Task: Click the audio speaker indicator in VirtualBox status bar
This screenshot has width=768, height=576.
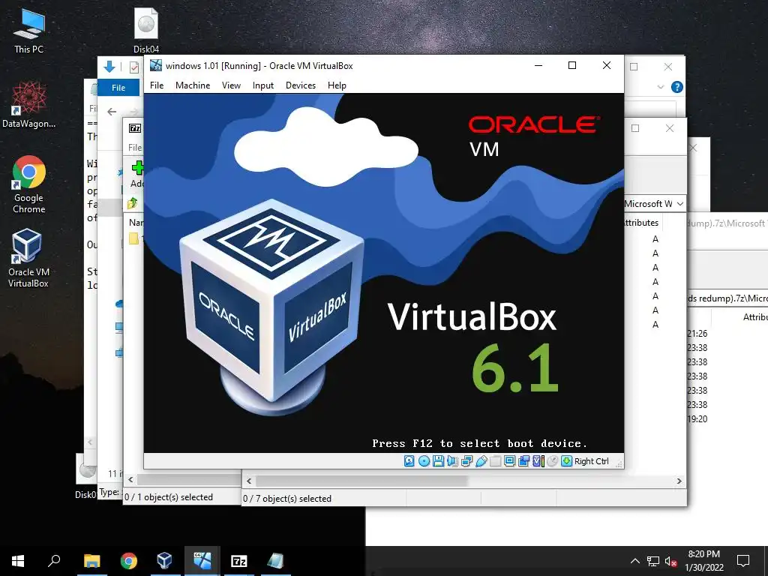Action: [452, 461]
